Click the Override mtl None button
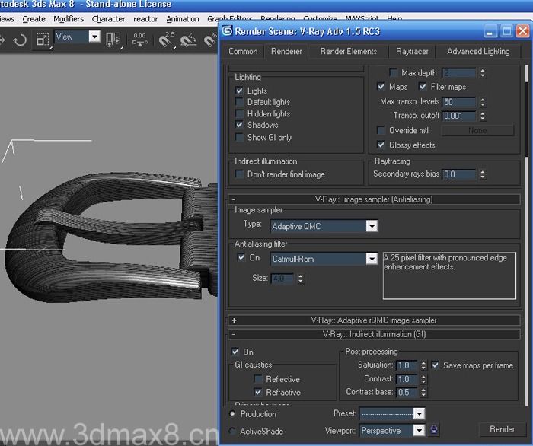Image resolution: width=533 pixels, height=446 pixels. tap(477, 130)
